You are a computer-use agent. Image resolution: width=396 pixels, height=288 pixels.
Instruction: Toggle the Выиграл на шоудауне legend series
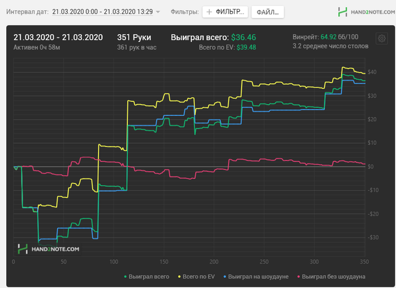click(256, 277)
